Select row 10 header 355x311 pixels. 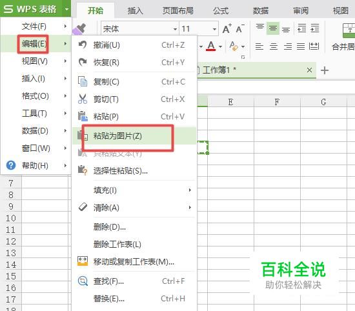click(11, 218)
